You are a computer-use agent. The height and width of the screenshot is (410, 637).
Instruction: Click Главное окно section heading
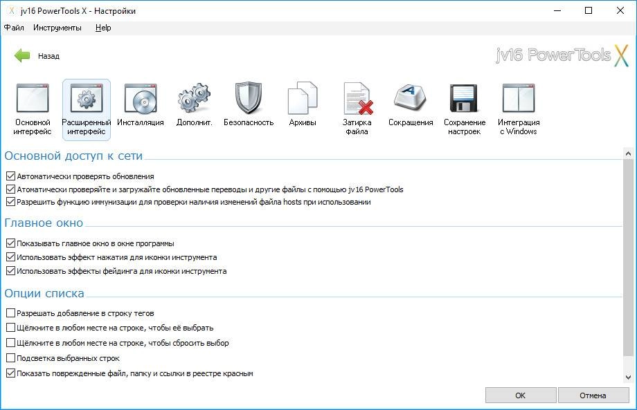(44, 223)
